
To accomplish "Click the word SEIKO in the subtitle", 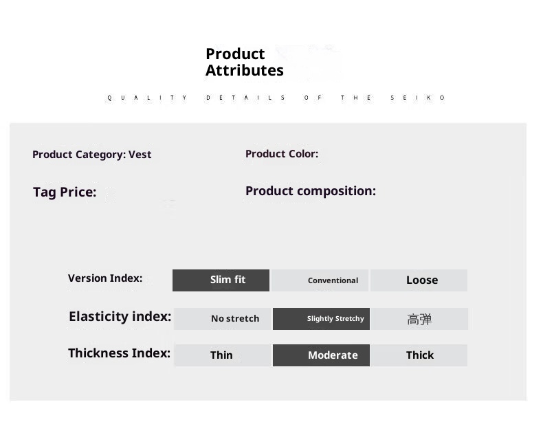I will (418, 98).
